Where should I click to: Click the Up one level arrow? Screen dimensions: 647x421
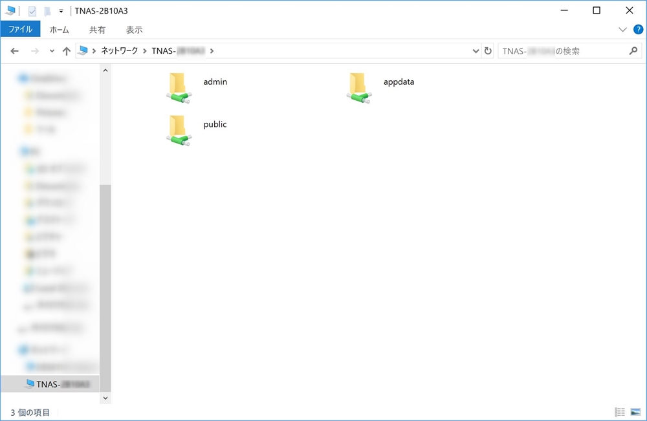click(x=66, y=51)
